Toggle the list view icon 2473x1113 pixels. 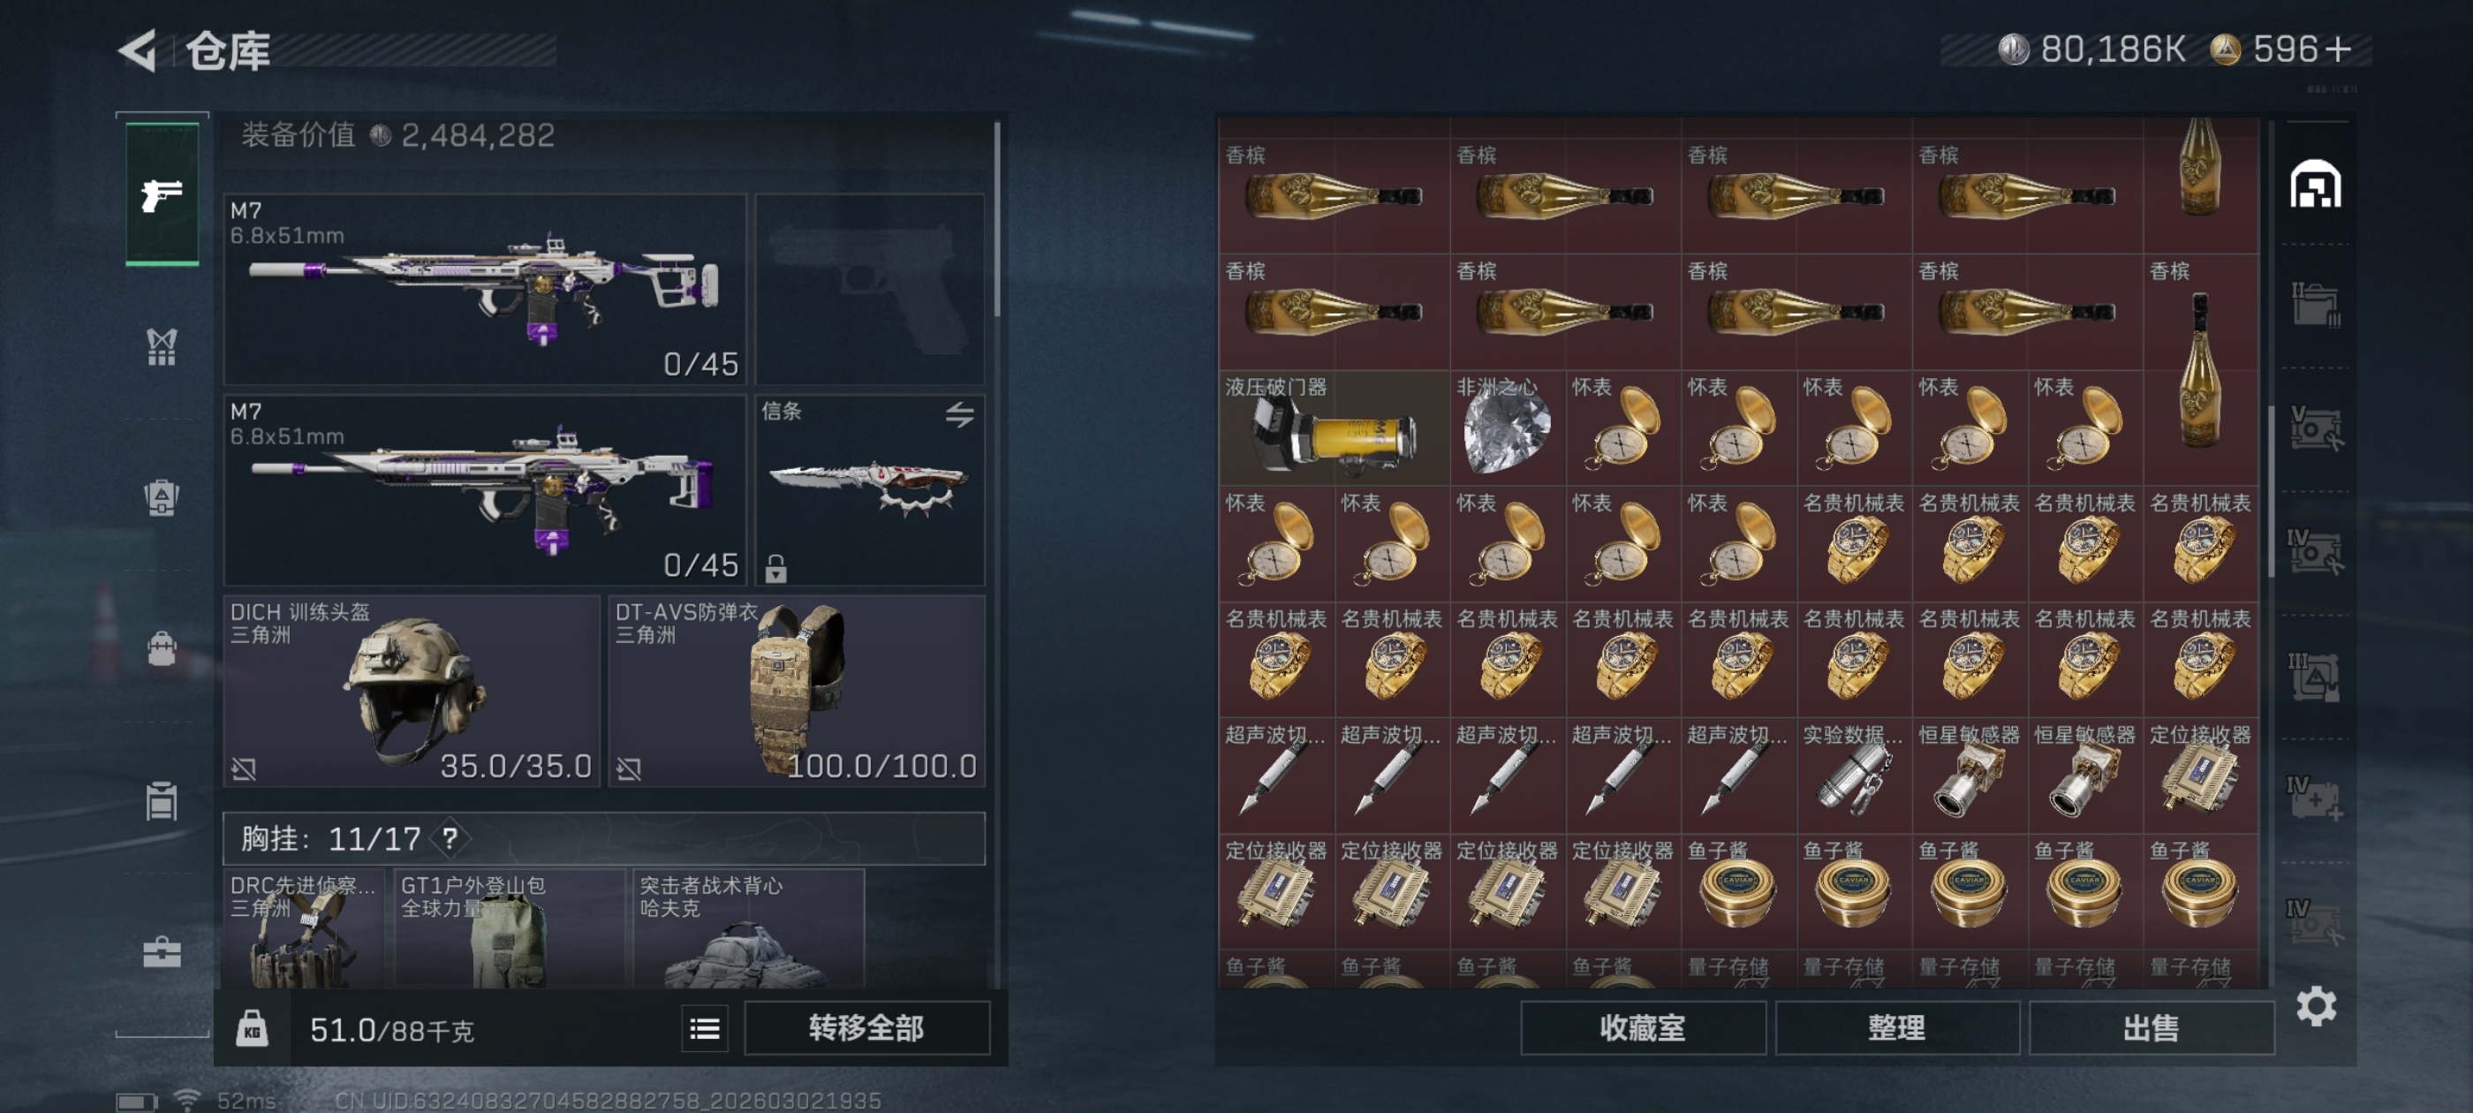coord(705,1028)
